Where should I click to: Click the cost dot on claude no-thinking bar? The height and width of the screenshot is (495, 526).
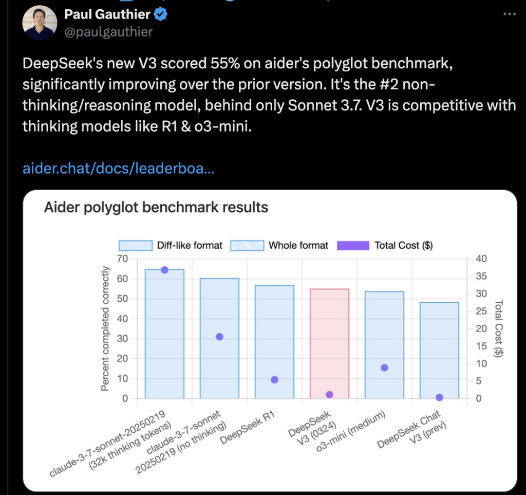click(x=219, y=337)
